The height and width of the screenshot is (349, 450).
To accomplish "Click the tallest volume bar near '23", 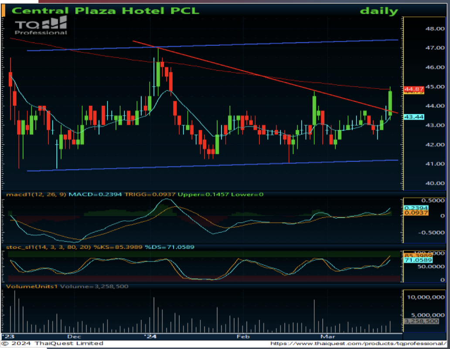I will (x=15, y=311).
